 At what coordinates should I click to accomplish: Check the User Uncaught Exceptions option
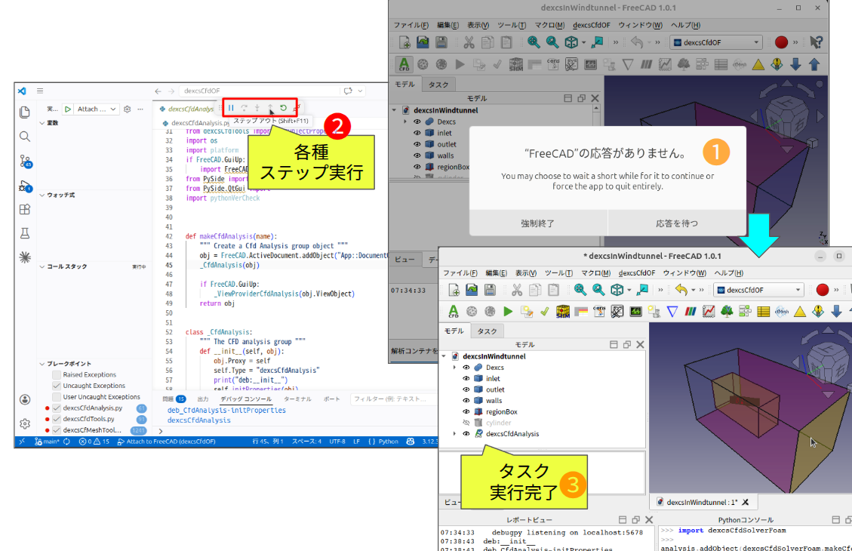click(57, 397)
